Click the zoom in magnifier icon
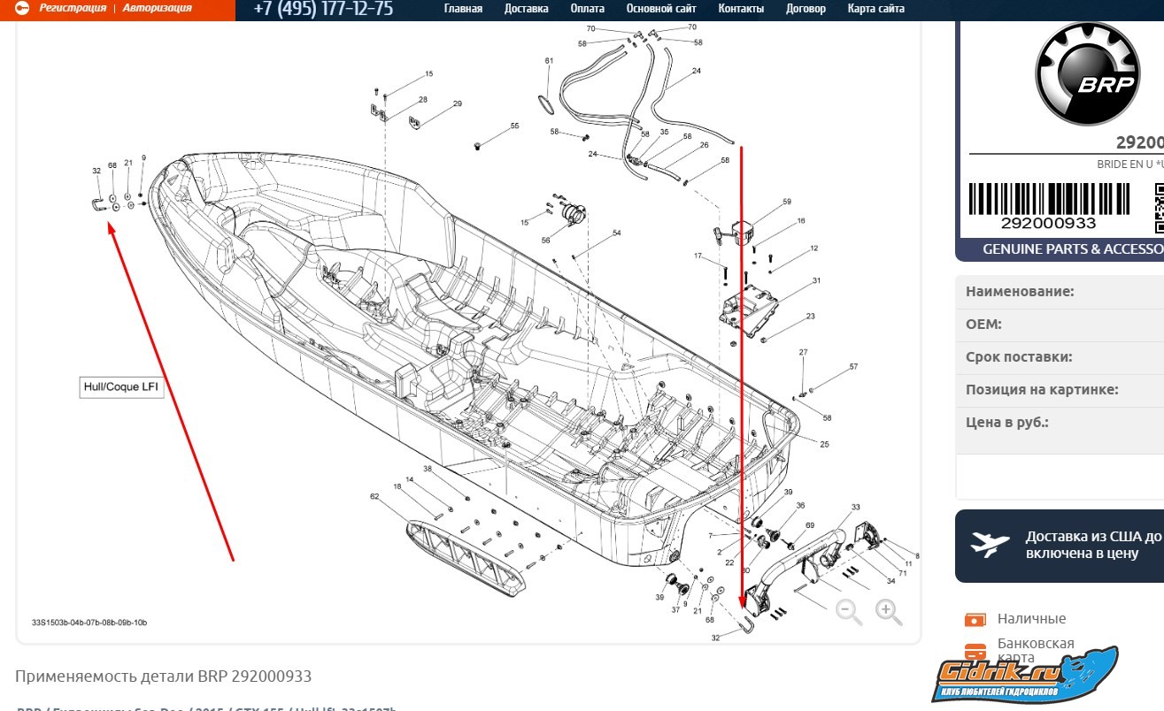 coord(888,611)
